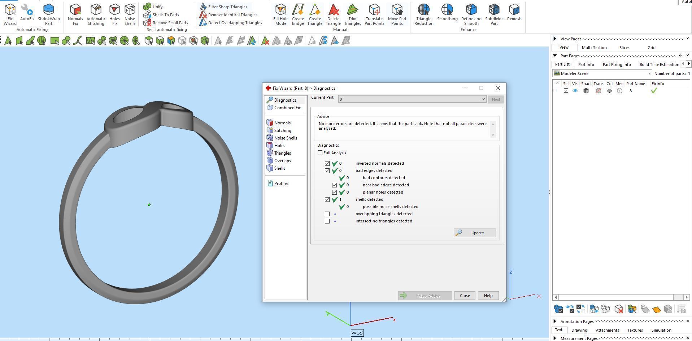Uncheck planar holes detected
The width and height of the screenshot is (692, 341).
click(335, 192)
